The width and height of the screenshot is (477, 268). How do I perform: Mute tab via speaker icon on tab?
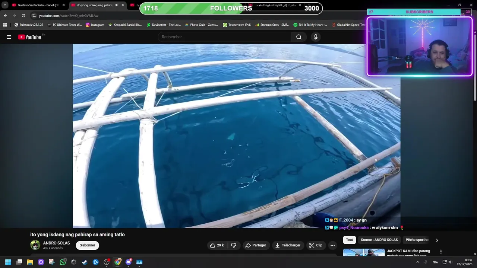point(117,5)
